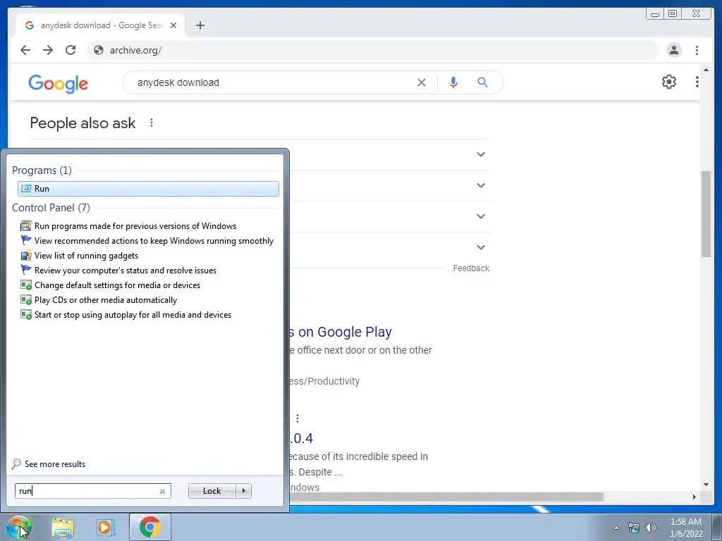Start search by voice microphone
This screenshot has width=722, height=541.
(453, 82)
